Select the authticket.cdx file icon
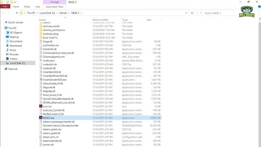 (x=41, y=45)
